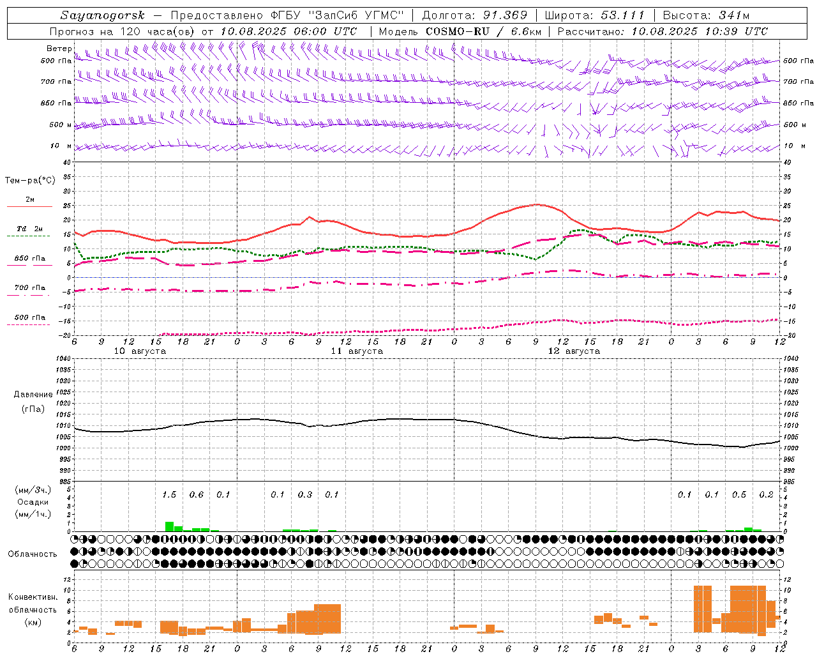Select the '1.5' precipitation amount value
The height and width of the screenshot is (654, 817).
point(169,495)
